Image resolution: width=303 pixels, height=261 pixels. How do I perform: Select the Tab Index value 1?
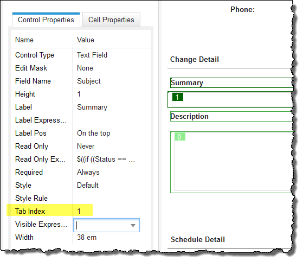79,211
